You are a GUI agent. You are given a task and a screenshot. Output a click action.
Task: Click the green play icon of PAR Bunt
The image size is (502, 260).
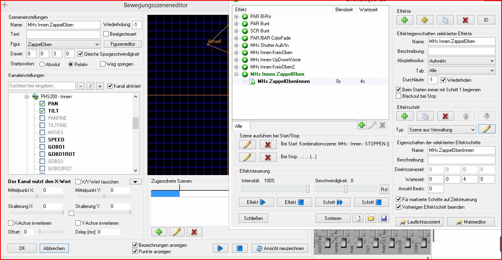coord(245,24)
